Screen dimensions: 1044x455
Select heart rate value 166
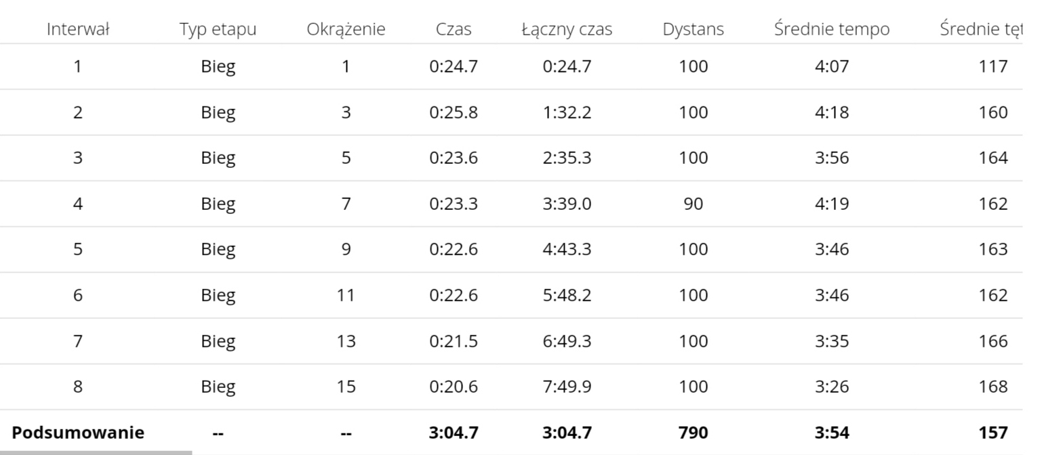point(993,341)
